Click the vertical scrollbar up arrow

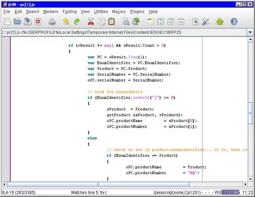(250, 39)
